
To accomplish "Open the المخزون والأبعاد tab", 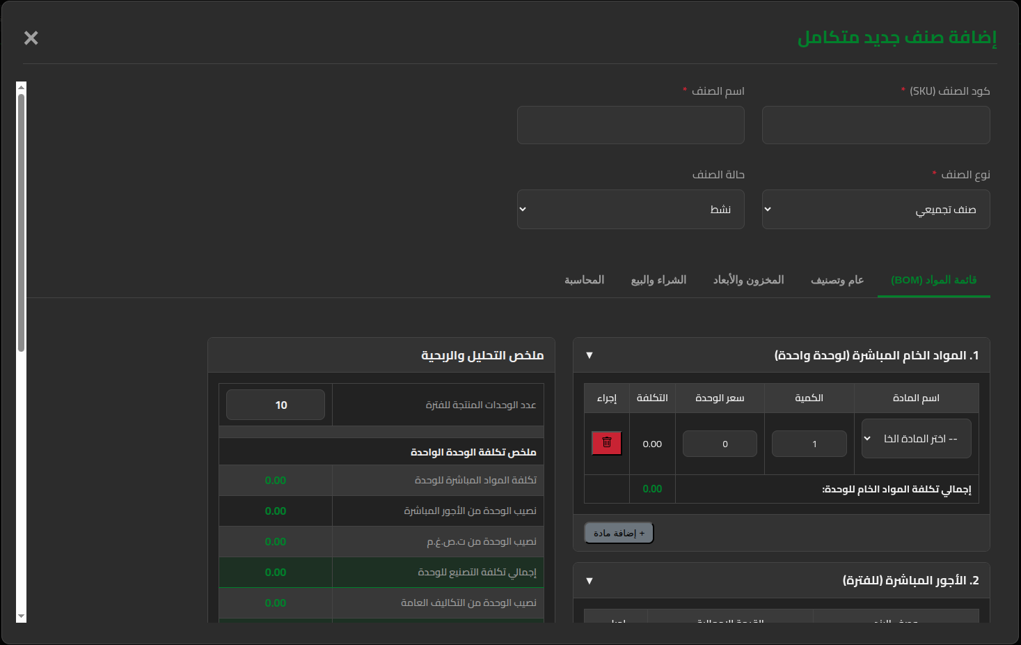I will point(748,280).
